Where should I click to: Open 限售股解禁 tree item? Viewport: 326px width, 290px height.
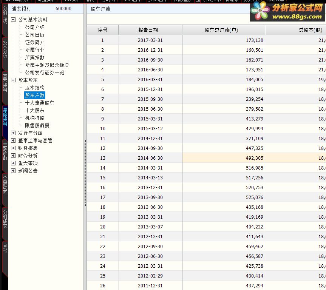click(37, 126)
